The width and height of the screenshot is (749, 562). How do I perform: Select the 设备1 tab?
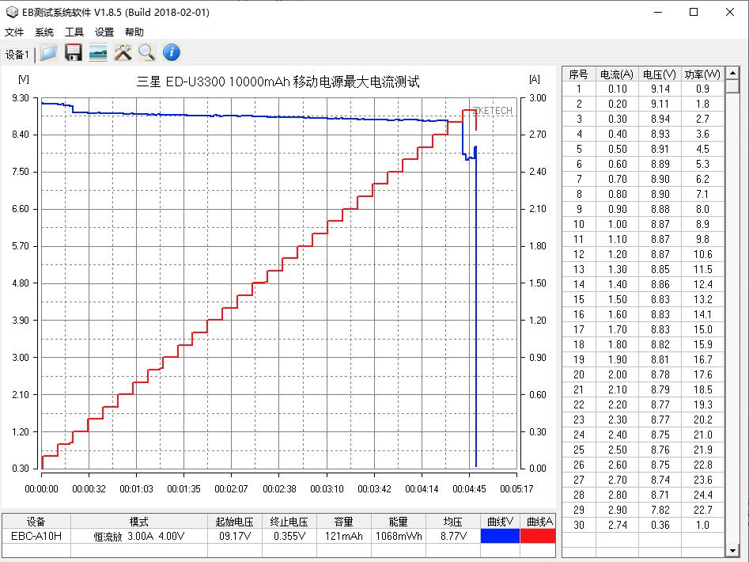tap(17, 55)
